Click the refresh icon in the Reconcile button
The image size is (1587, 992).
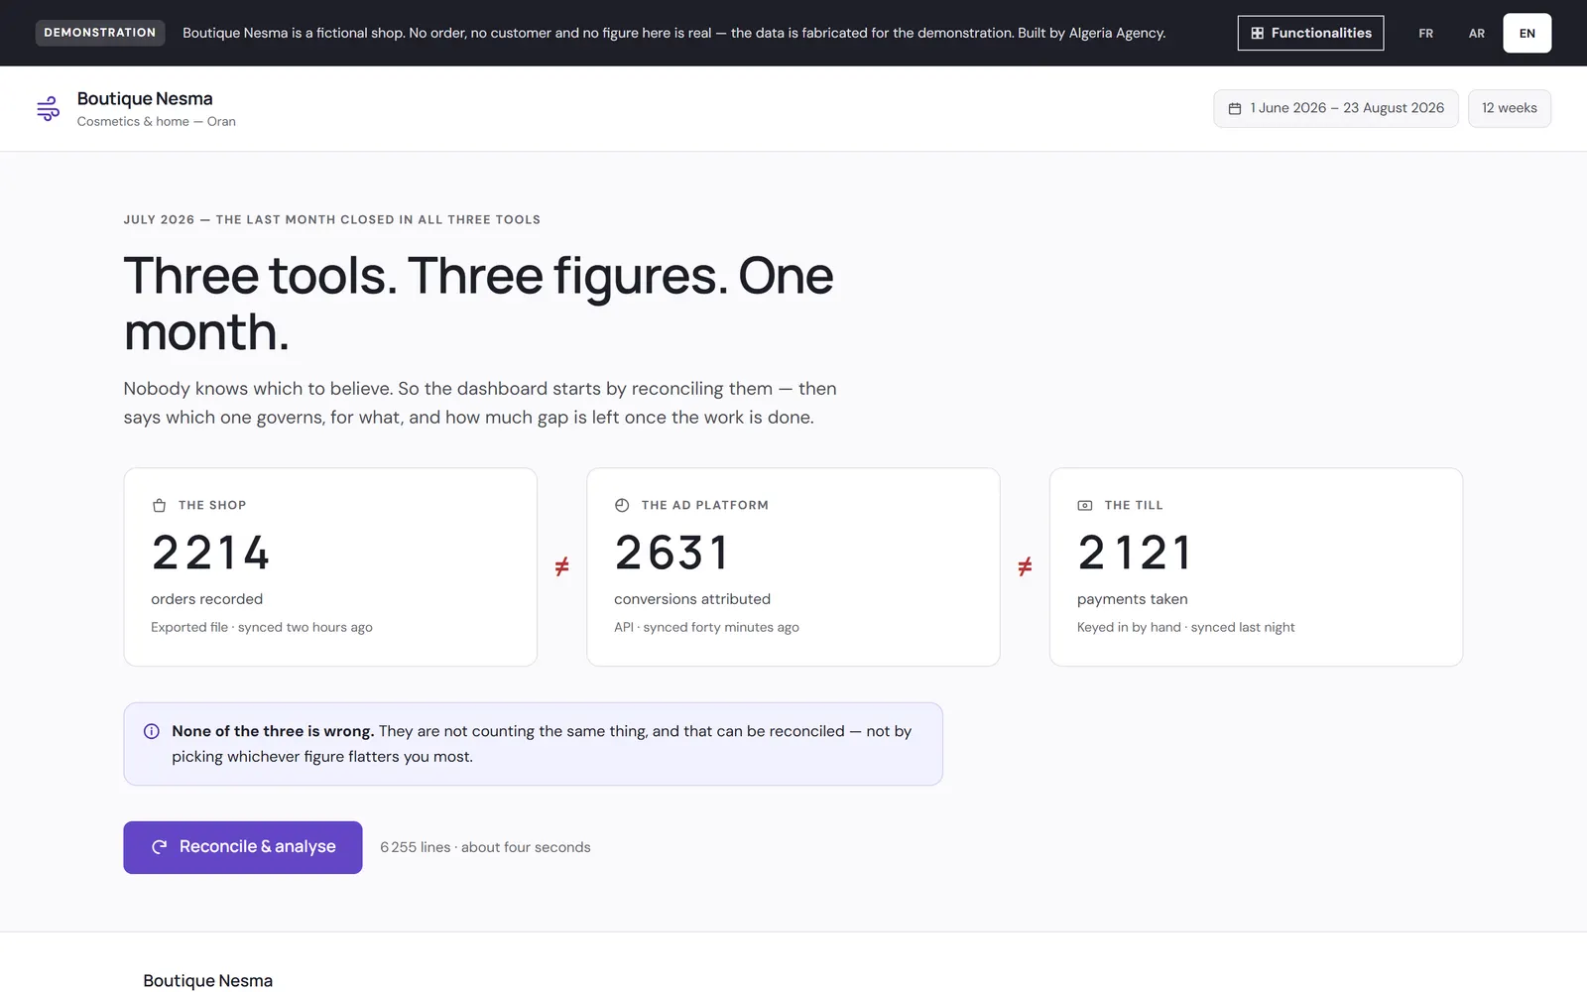tap(159, 847)
